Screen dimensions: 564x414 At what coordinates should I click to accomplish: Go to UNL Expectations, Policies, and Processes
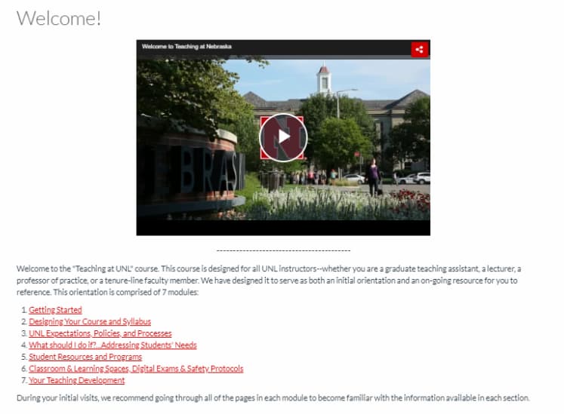coord(100,333)
